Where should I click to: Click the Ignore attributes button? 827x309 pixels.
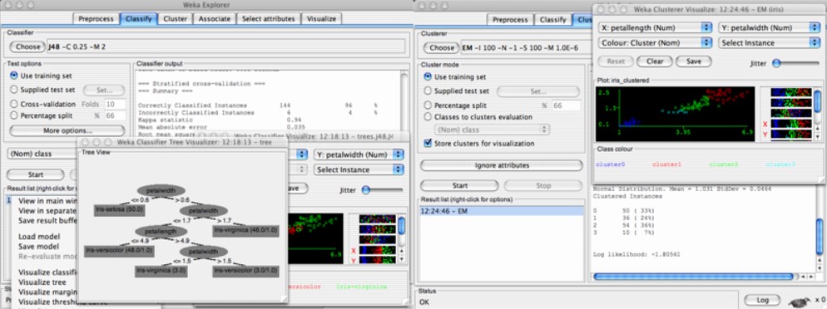(502, 165)
